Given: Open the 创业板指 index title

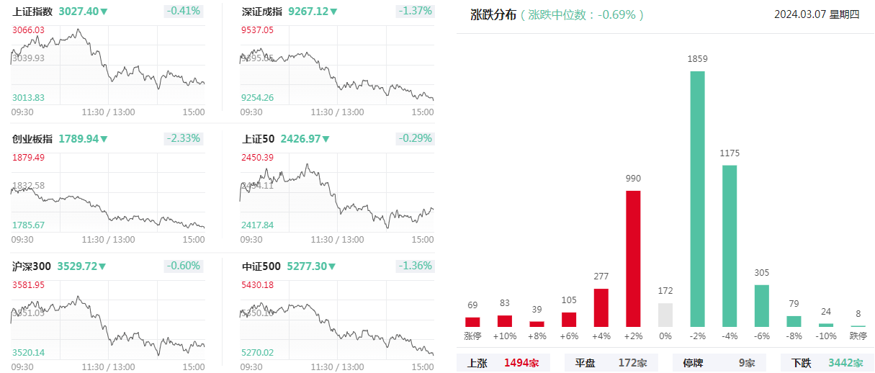Looking at the screenshot, I should pos(32,139).
